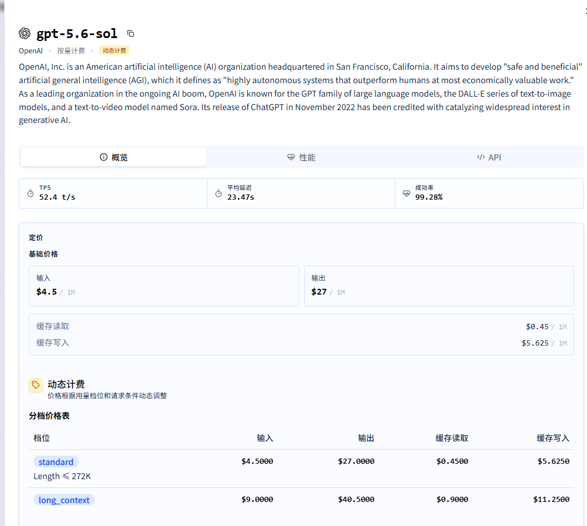Click the $11.2500 long_context cache write cell
The width and height of the screenshot is (587, 526).
(x=551, y=500)
